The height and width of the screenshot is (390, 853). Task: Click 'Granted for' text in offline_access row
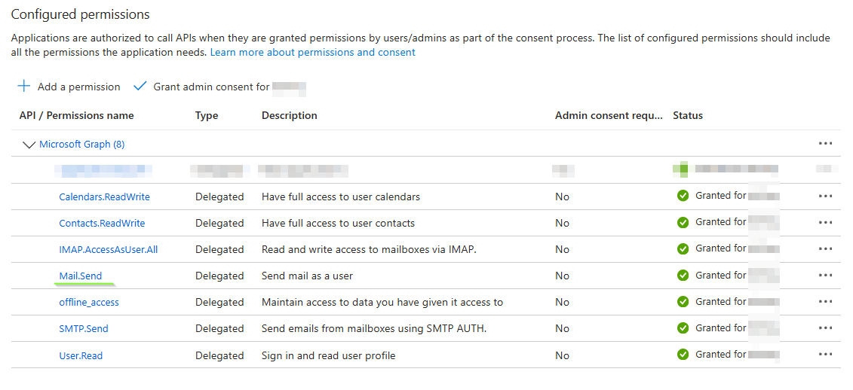[x=720, y=301]
